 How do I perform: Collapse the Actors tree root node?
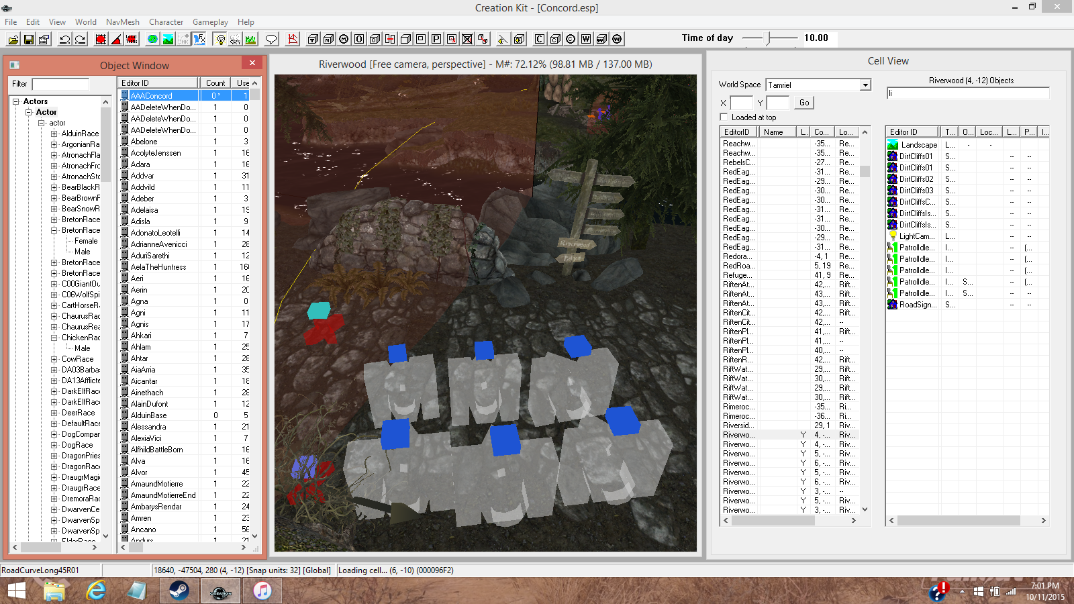click(16, 101)
